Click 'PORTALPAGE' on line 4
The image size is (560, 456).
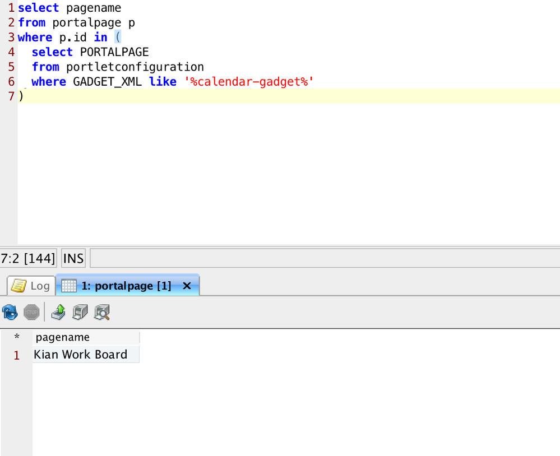(114, 52)
